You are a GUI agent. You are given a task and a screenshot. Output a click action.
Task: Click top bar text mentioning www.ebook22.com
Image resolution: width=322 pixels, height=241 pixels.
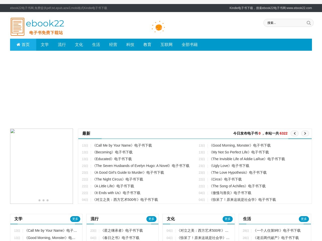pyautogui.click(x=271, y=8)
